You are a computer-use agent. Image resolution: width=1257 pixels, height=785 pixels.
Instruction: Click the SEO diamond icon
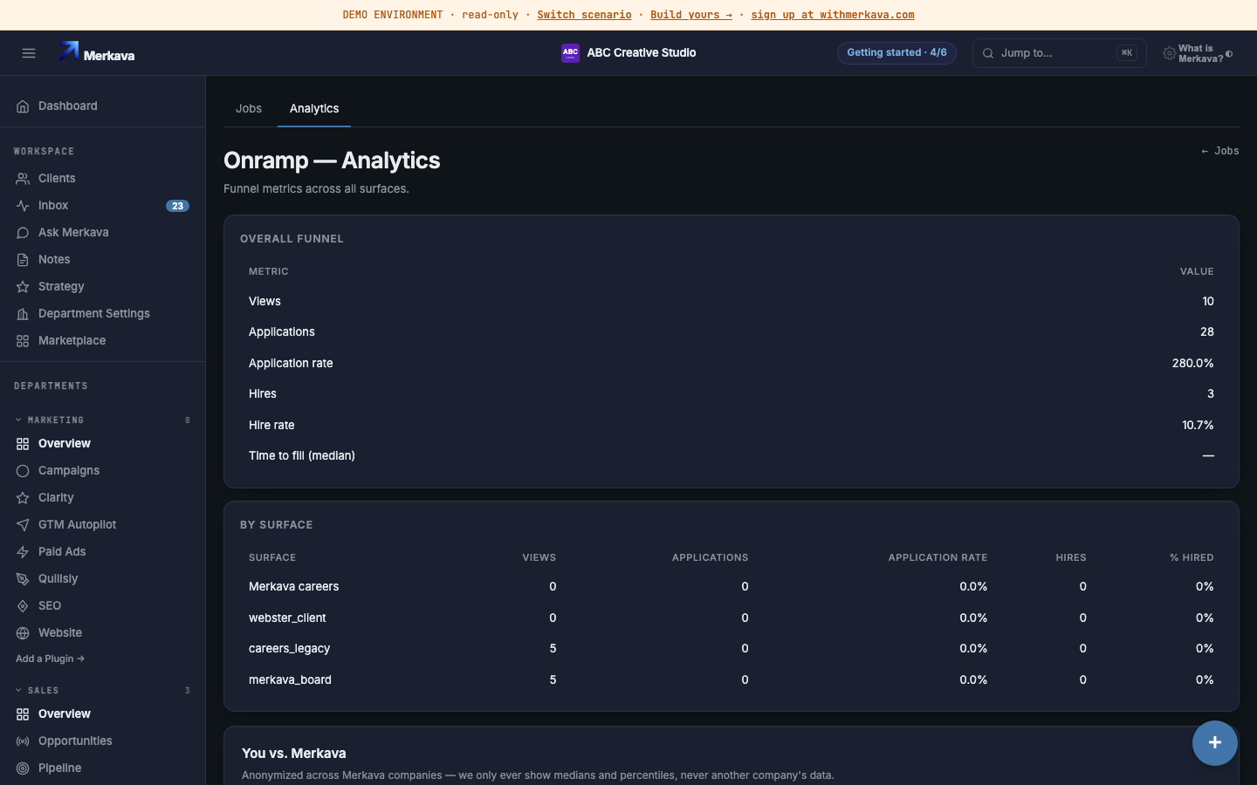pyautogui.click(x=23, y=606)
